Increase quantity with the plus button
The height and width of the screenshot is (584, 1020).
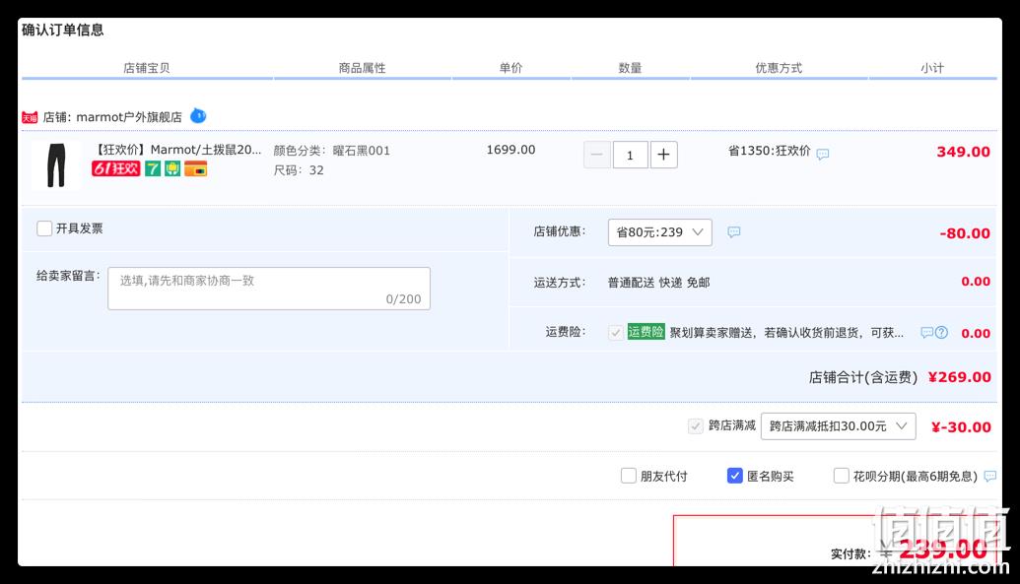coord(663,155)
